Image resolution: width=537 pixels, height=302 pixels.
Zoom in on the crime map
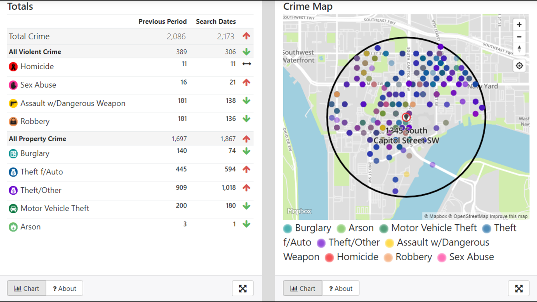[519, 25]
